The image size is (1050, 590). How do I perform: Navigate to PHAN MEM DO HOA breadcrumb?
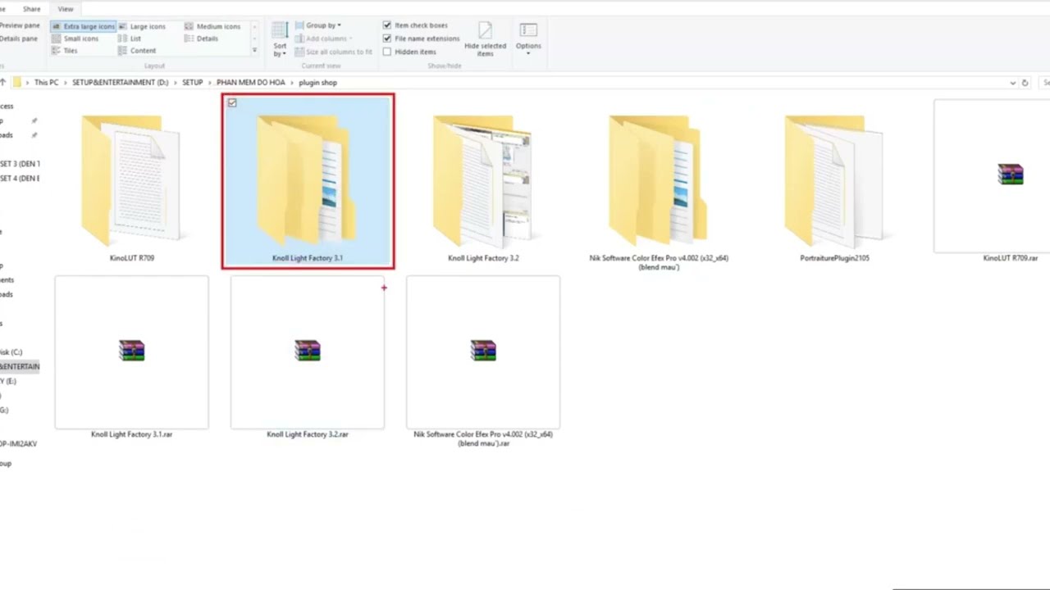coord(251,83)
